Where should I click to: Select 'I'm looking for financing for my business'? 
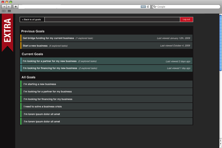106,99
